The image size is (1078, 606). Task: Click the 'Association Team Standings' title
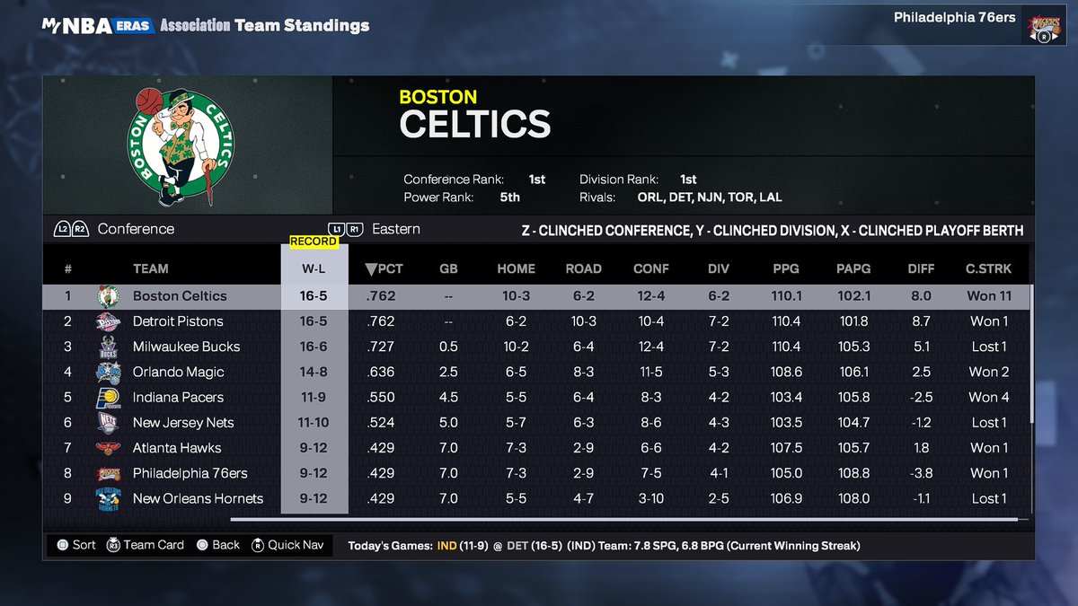tap(264, 25)
